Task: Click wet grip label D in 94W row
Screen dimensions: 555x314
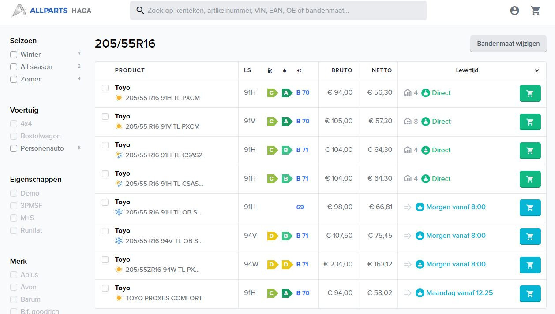Action: 287,264
